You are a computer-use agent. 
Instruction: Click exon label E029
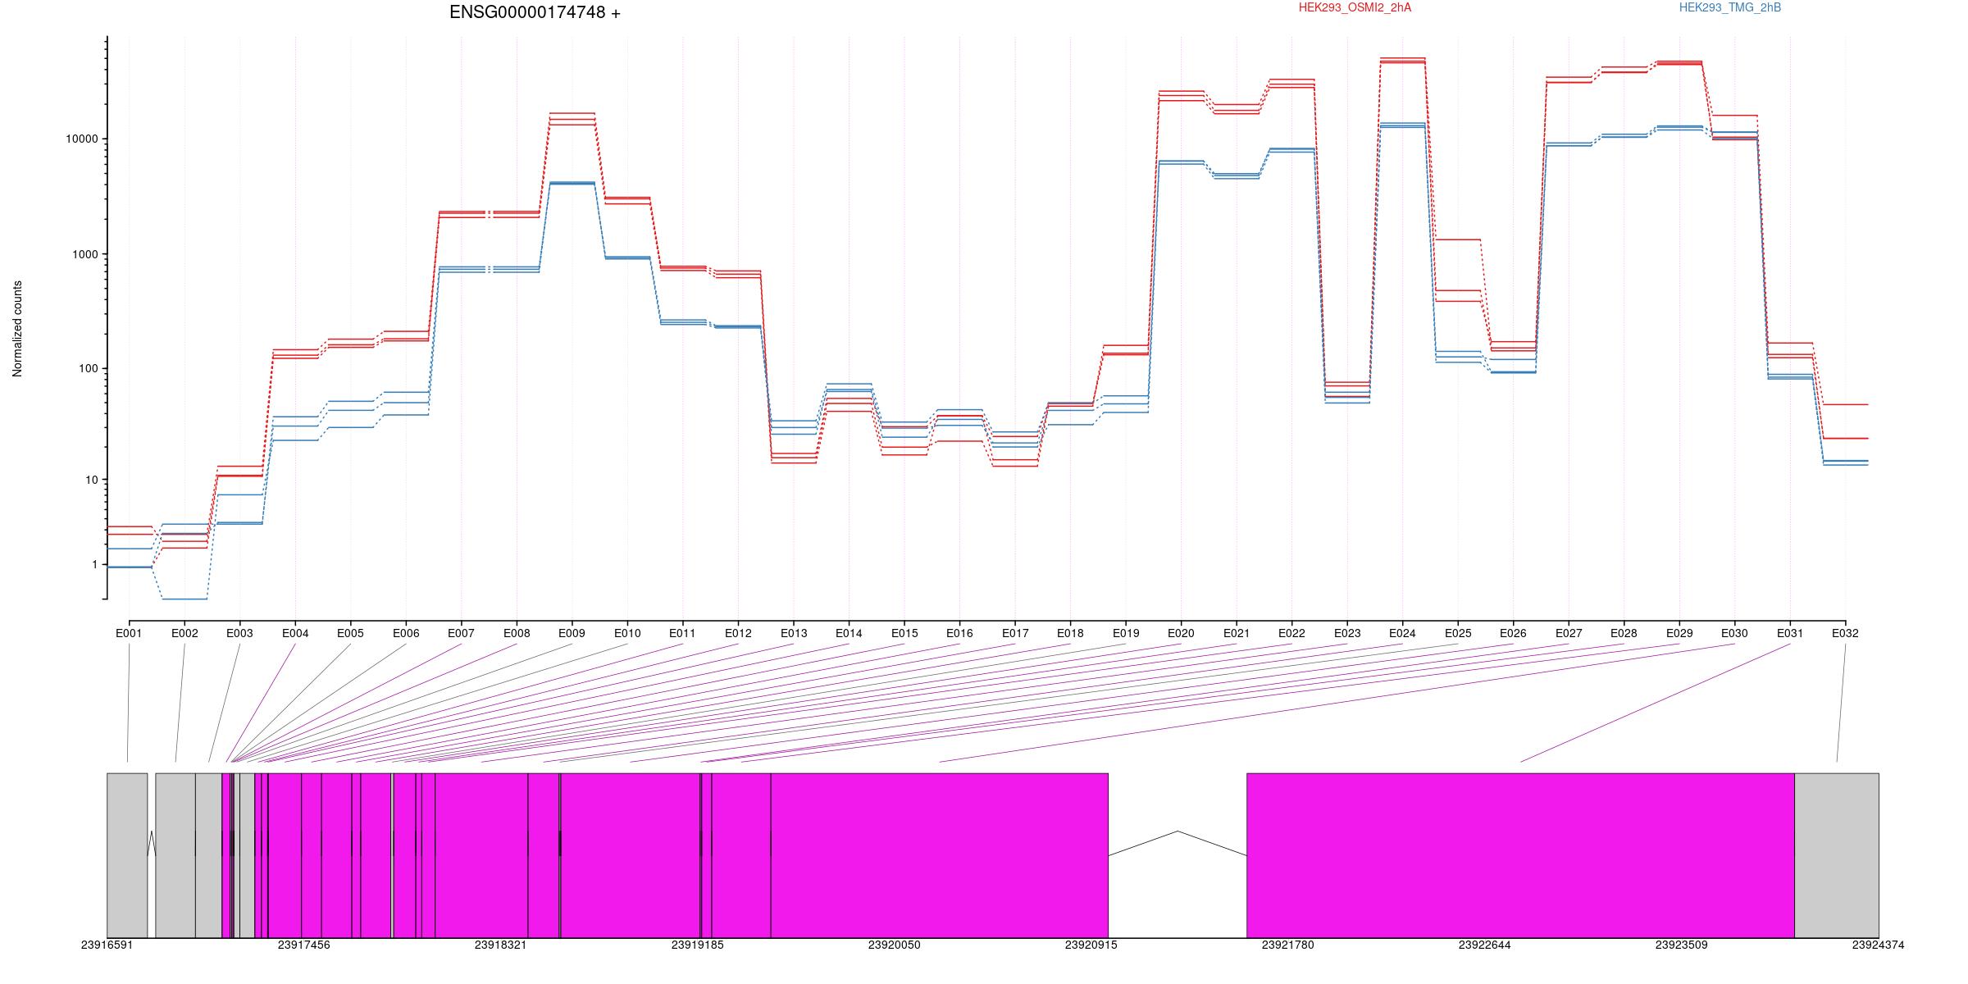pyautogui.click(x=1679, y=633)
